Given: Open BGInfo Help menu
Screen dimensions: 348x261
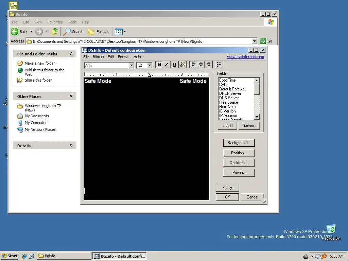Looking at the screenshot, I should 137,57.
